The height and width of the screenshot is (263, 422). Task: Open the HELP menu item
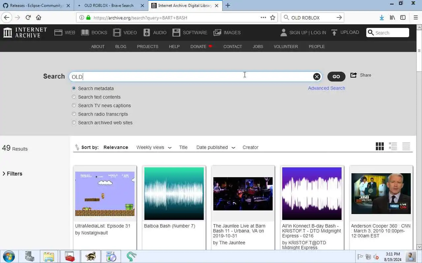coord(174,46)
